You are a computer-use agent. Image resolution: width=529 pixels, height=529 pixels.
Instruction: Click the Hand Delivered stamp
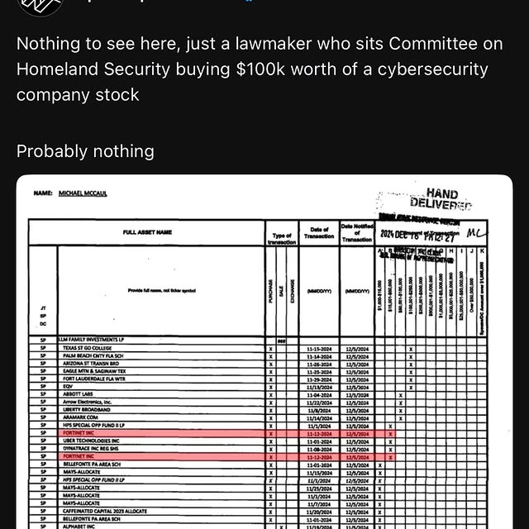click(441, 199)
